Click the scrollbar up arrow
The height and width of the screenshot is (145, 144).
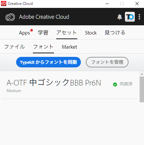coord(142,74)
